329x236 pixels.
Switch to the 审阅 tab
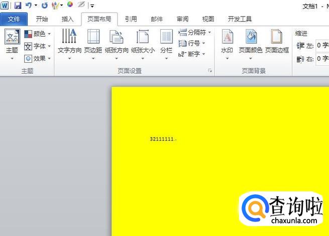pyautogui.click(x=182, y=19)
